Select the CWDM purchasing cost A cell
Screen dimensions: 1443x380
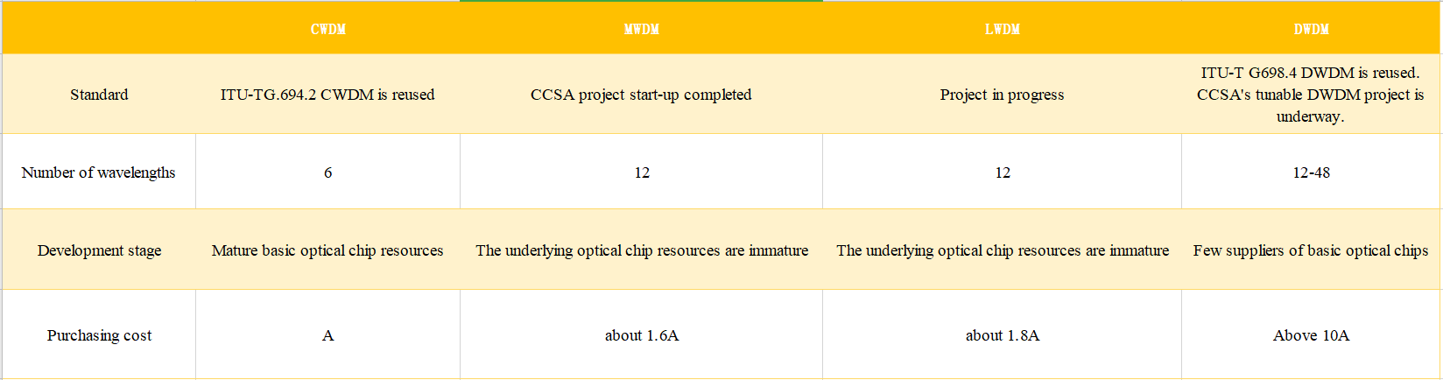(x=327, y=335)
